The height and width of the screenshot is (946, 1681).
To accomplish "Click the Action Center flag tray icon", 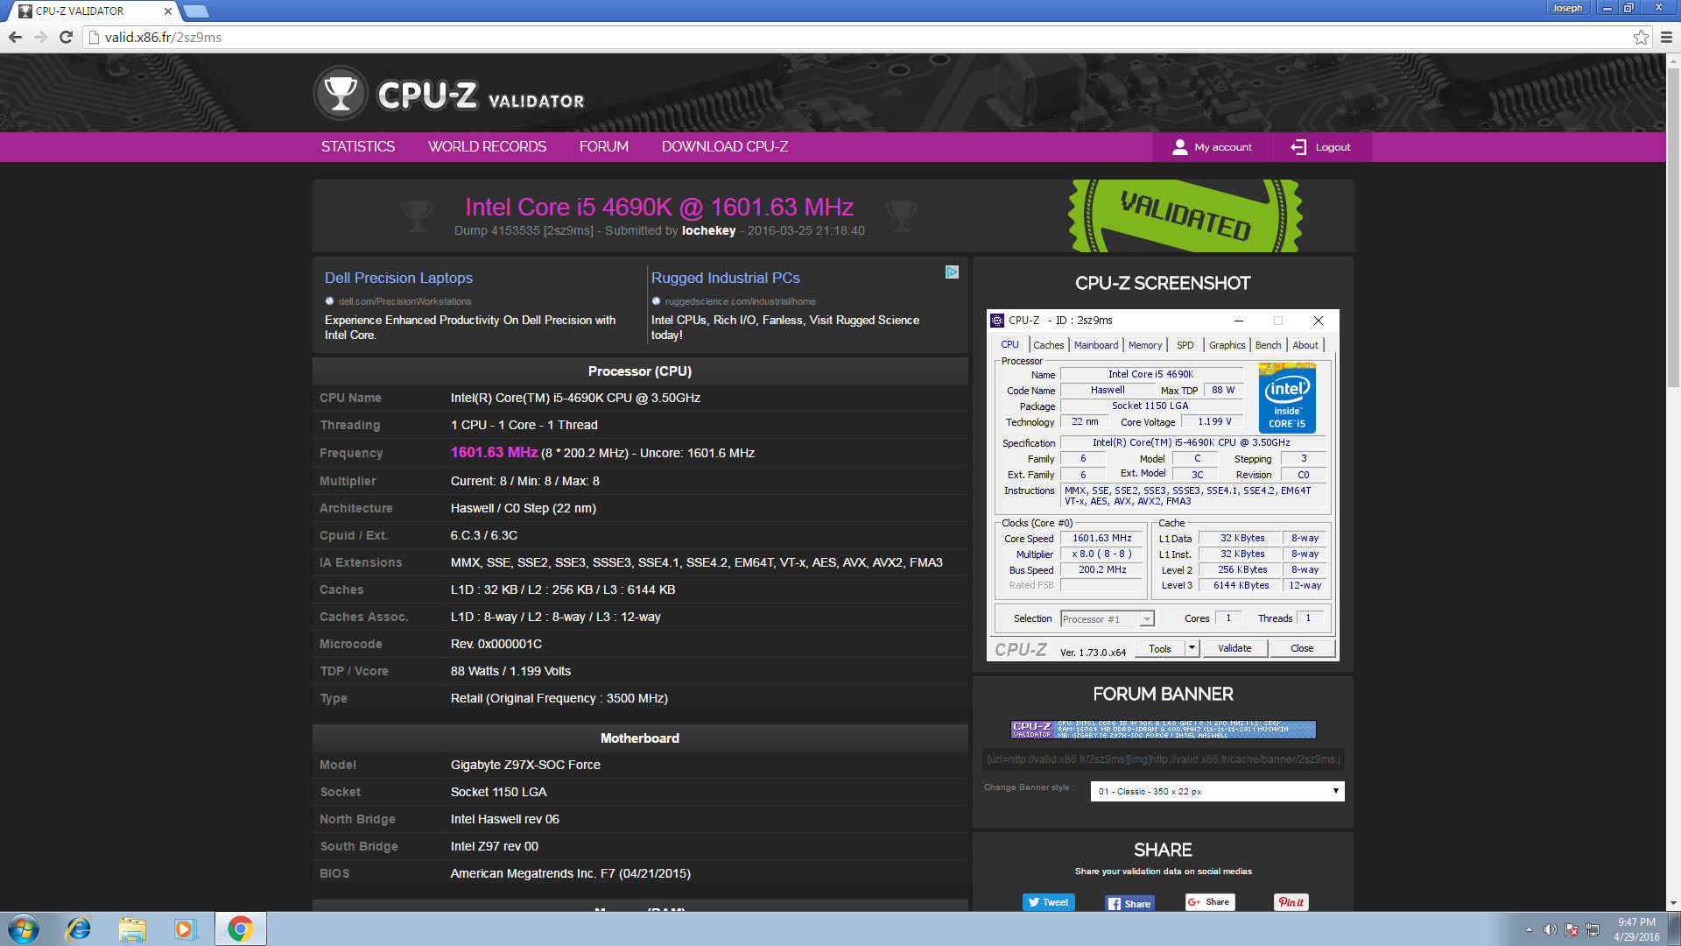I will click(x=1572, y=929).
